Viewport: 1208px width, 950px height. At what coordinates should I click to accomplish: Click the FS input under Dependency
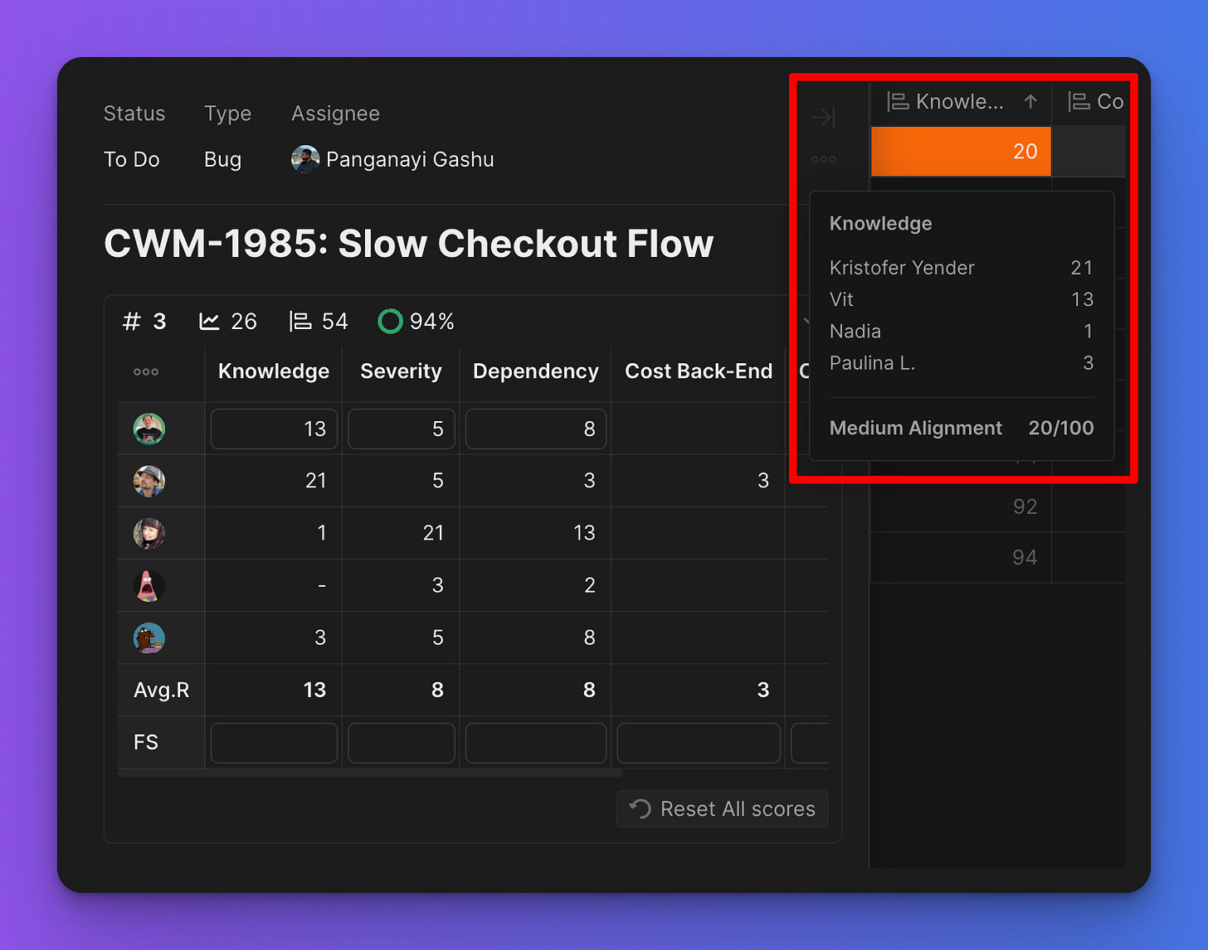click(x=536, y=743)
